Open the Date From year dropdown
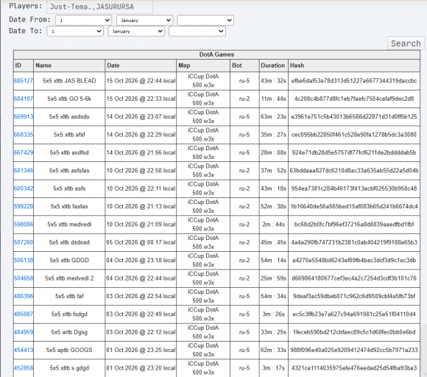Viewport: 427px width, 377px height. 205,20
